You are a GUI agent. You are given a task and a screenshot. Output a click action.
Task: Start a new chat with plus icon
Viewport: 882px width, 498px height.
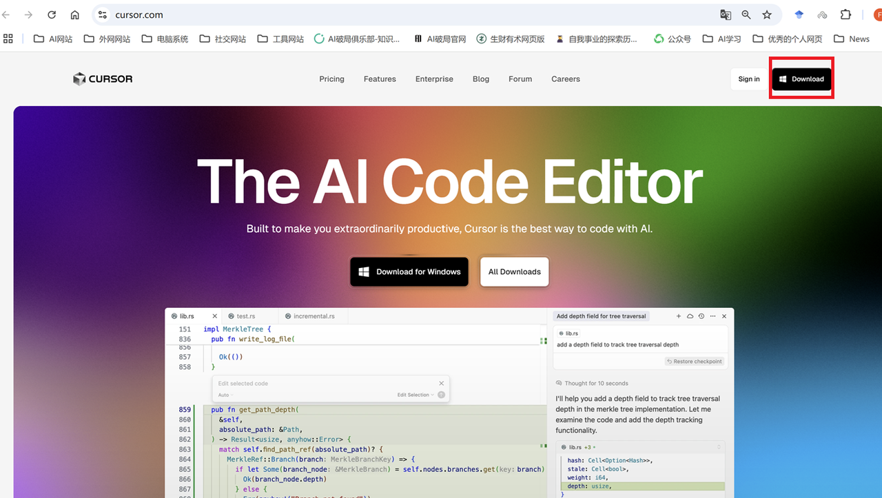[679, 316]
